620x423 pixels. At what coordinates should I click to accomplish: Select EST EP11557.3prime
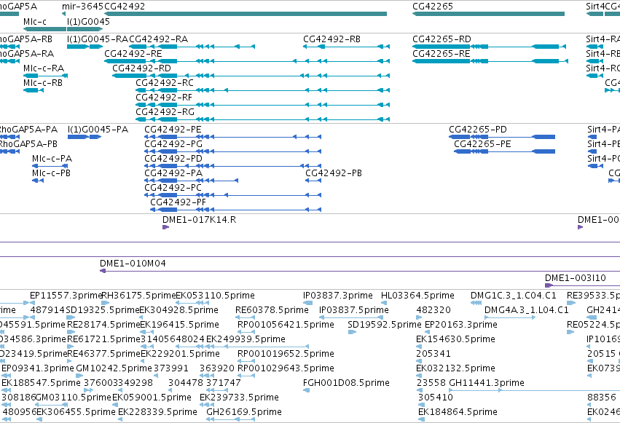click(66, 296)
